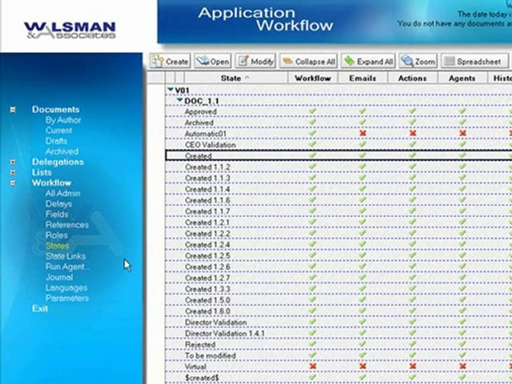
Task: Collapse the DOC_1.1 tree node
Action: [x=180, y=100]
